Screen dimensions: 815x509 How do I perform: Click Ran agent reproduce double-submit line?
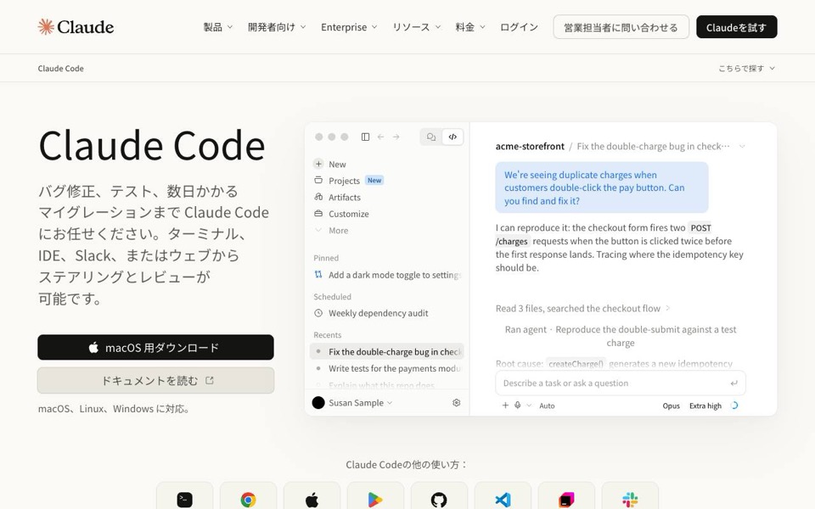point(620,336)
